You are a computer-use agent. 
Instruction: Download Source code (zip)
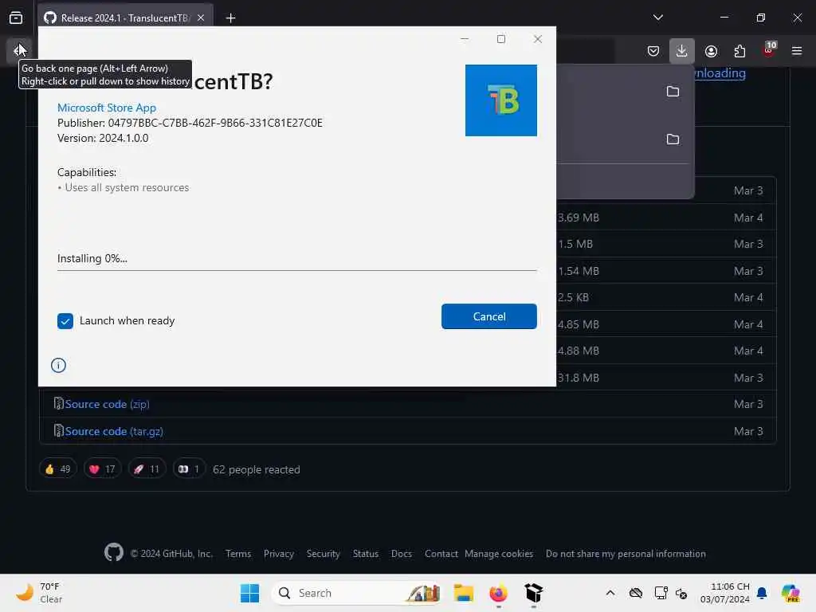click(107, 404)
